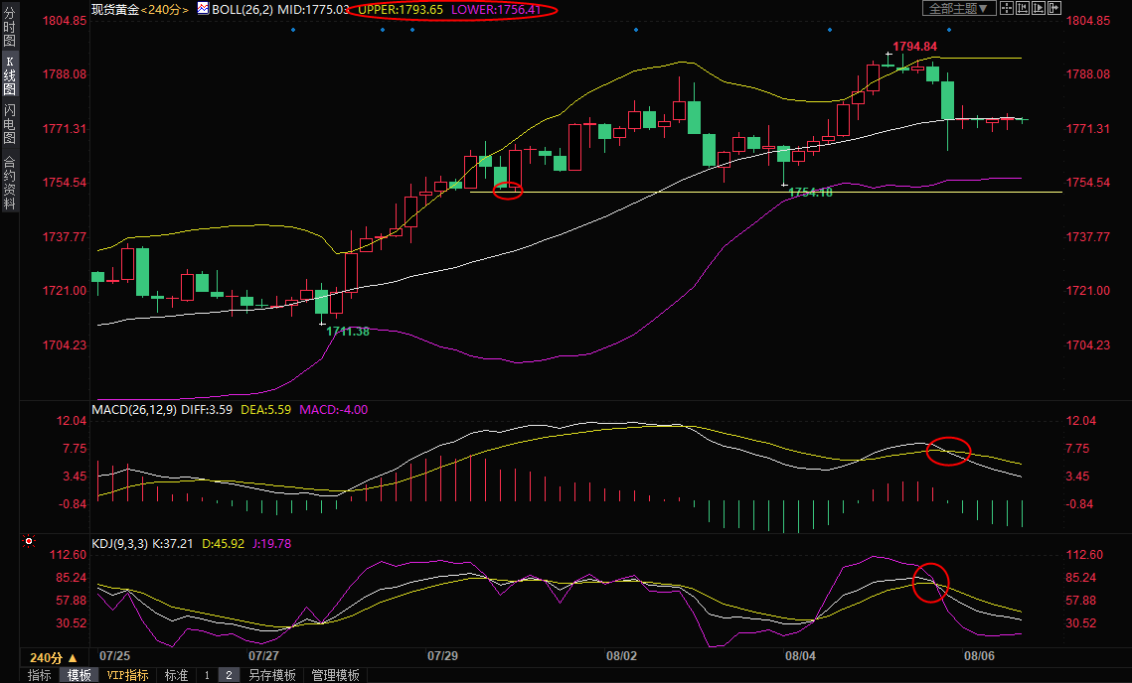This screenshot has height=683, width=1132.
Task: Open the 合约资料 side tab
Action: point(9,183)
